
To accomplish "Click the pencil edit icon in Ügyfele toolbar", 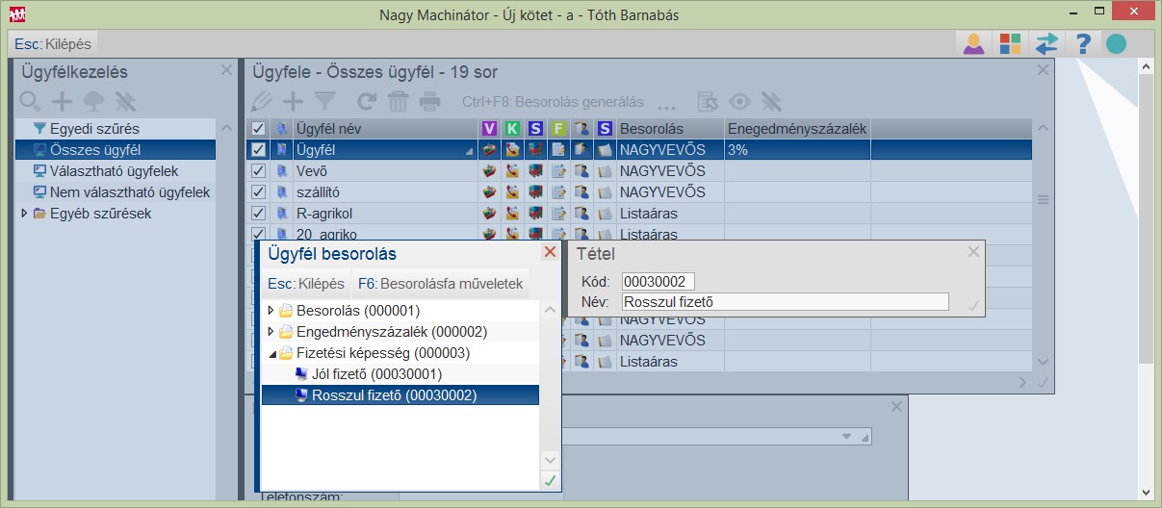I will 261,101.
